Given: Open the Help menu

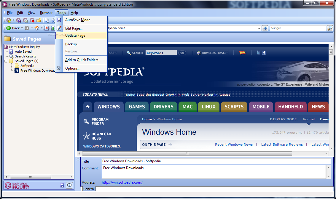Looking at the screenshot, I should pos(74,13).
